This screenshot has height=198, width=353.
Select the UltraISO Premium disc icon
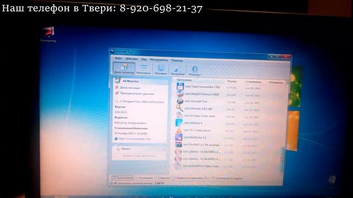(x=180, y=94)
